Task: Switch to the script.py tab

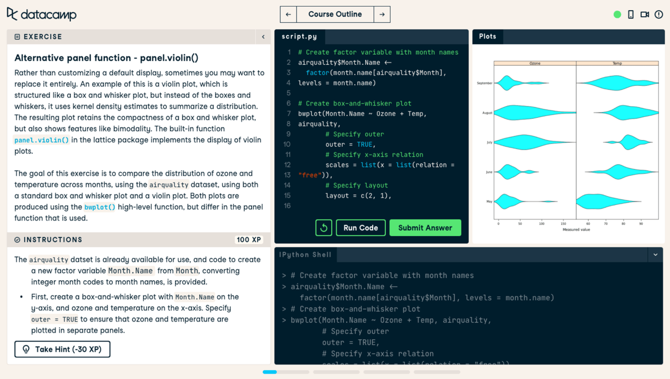Action: click(x=299, y=36)
